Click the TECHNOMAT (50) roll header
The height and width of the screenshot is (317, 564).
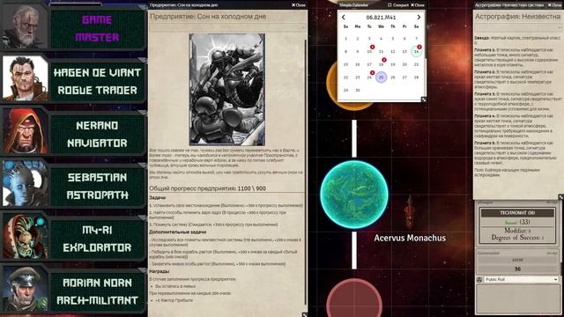pos(517,213)
